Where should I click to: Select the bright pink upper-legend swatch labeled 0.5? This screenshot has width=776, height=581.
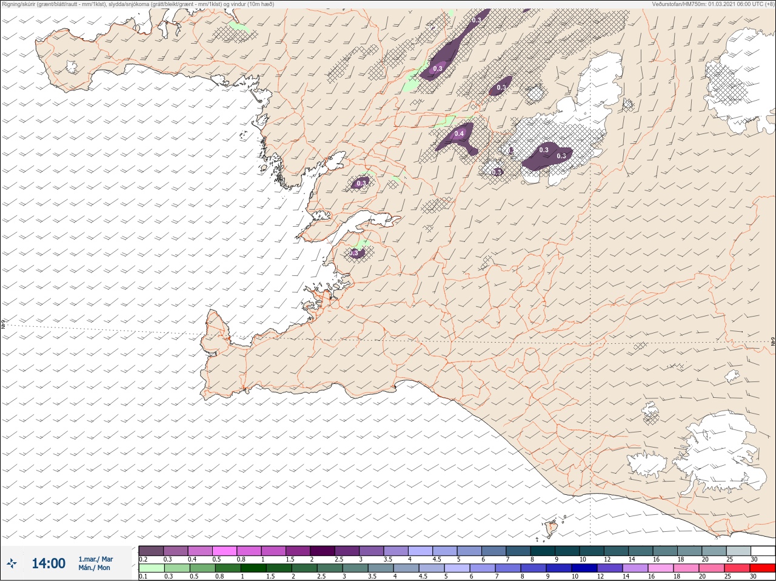[x=225, y=551]
